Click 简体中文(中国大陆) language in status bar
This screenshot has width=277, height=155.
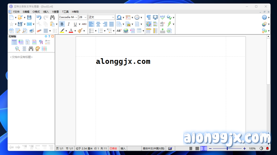(x=153, y=149)
